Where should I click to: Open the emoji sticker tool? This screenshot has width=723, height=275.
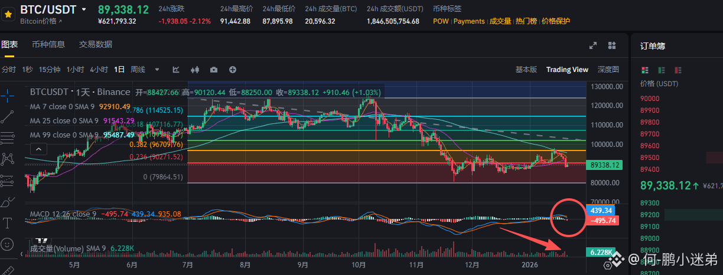(8, 243)
